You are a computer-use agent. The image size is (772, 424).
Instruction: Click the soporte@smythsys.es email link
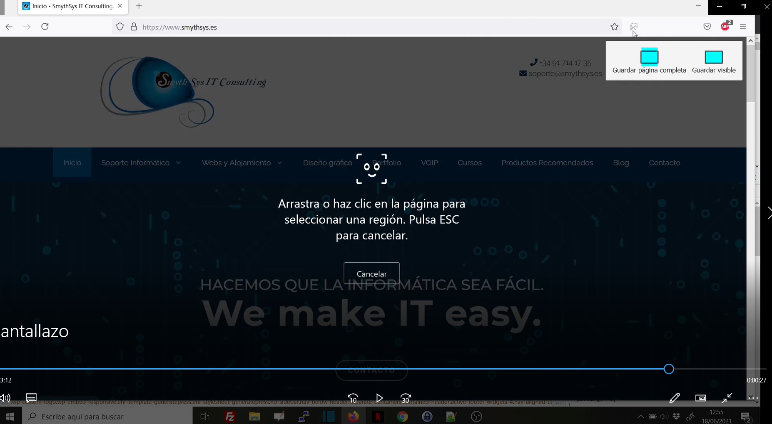565,74
